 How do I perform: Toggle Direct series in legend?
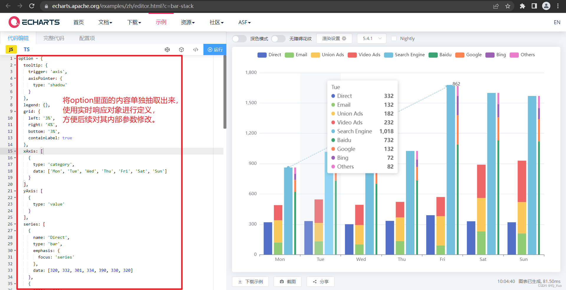tap(269, 55)
